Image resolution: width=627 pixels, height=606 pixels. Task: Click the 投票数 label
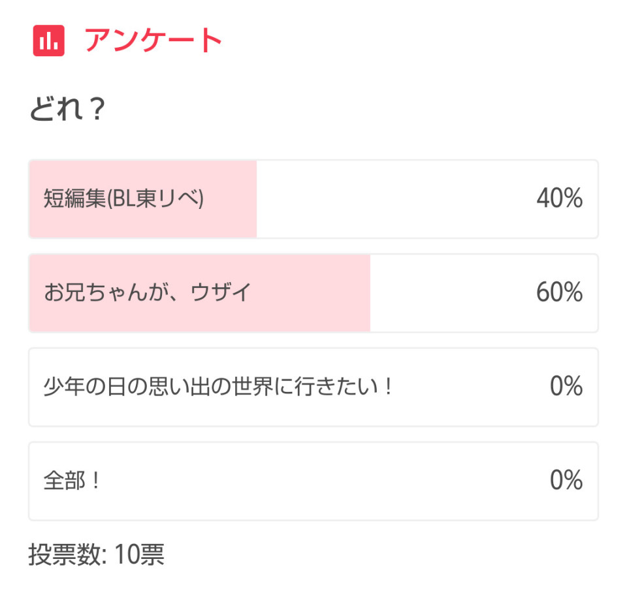[x=67, y=555]
